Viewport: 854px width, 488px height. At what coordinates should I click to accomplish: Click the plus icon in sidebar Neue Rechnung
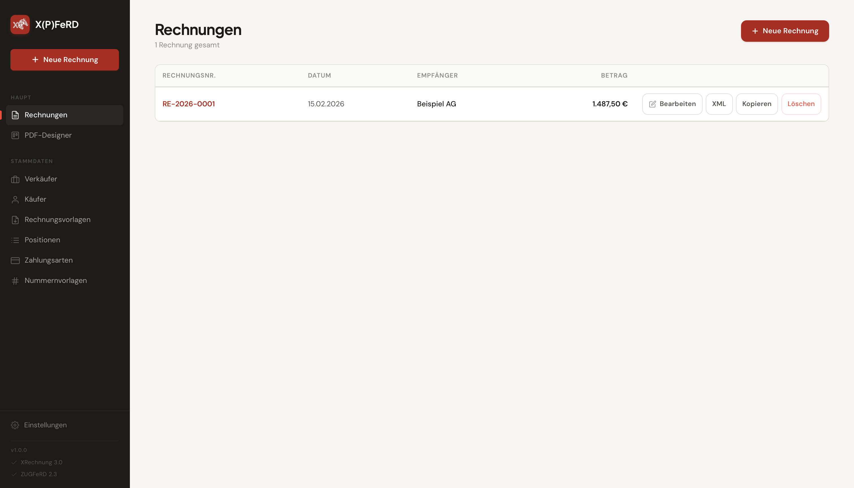coord(35,60)
